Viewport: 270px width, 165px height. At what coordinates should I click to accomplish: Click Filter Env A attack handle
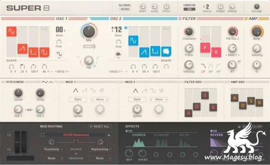click(x=188, y=113)
